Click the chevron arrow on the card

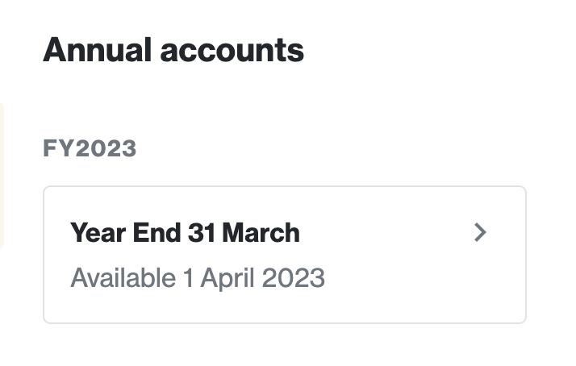(x=480, y=232)
